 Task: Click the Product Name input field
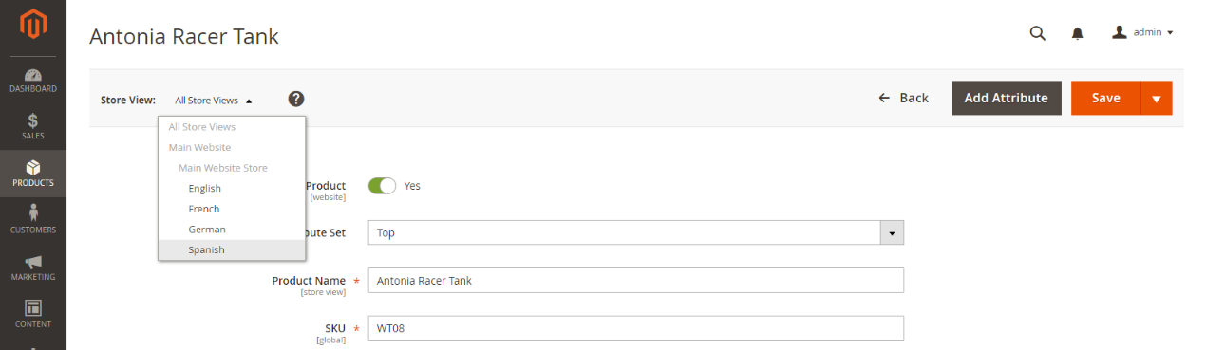point(635,281)
